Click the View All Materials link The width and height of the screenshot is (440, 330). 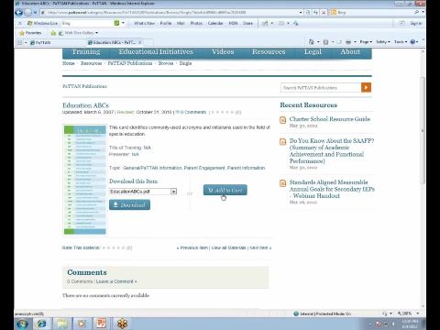[x=228, y=247]
